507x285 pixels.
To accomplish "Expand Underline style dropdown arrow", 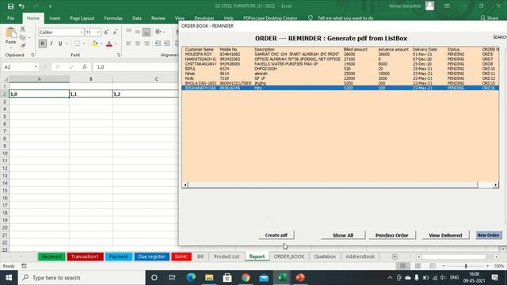I will 67,44.
